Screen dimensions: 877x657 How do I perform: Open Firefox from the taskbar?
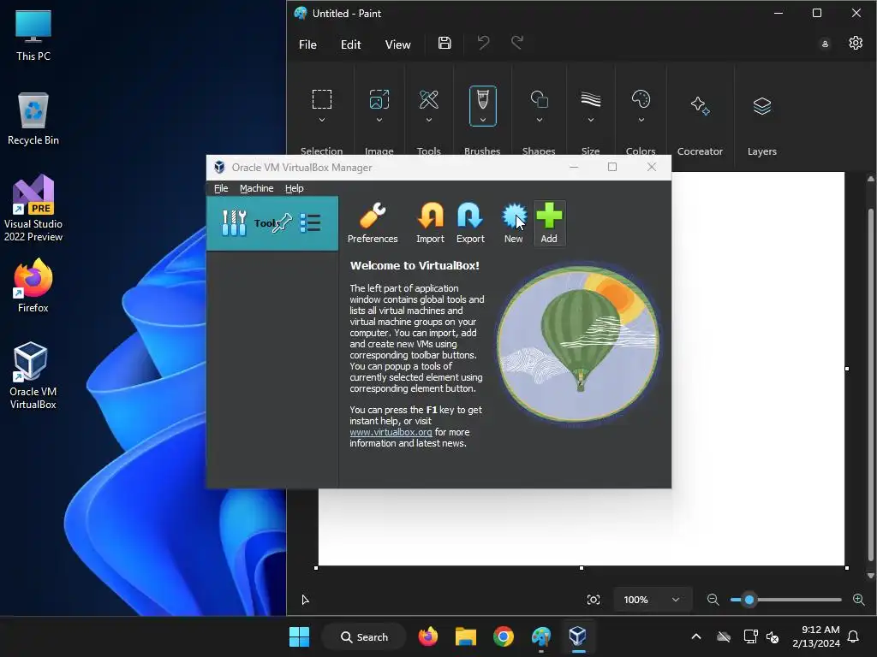point(428,636)
